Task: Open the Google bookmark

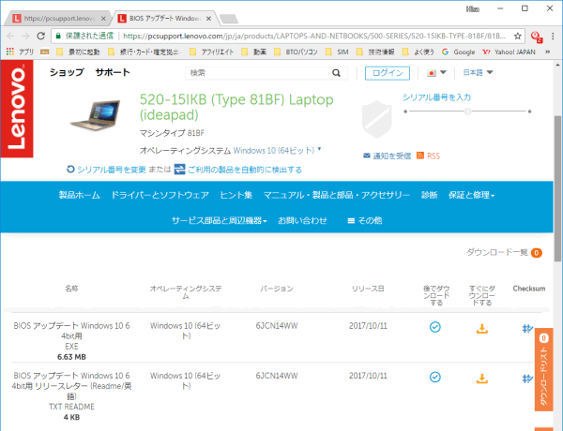Action: coord(458,52)
